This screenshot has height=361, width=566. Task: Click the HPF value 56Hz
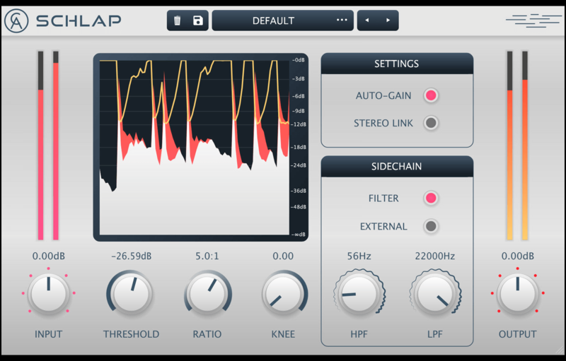(359, 256)
